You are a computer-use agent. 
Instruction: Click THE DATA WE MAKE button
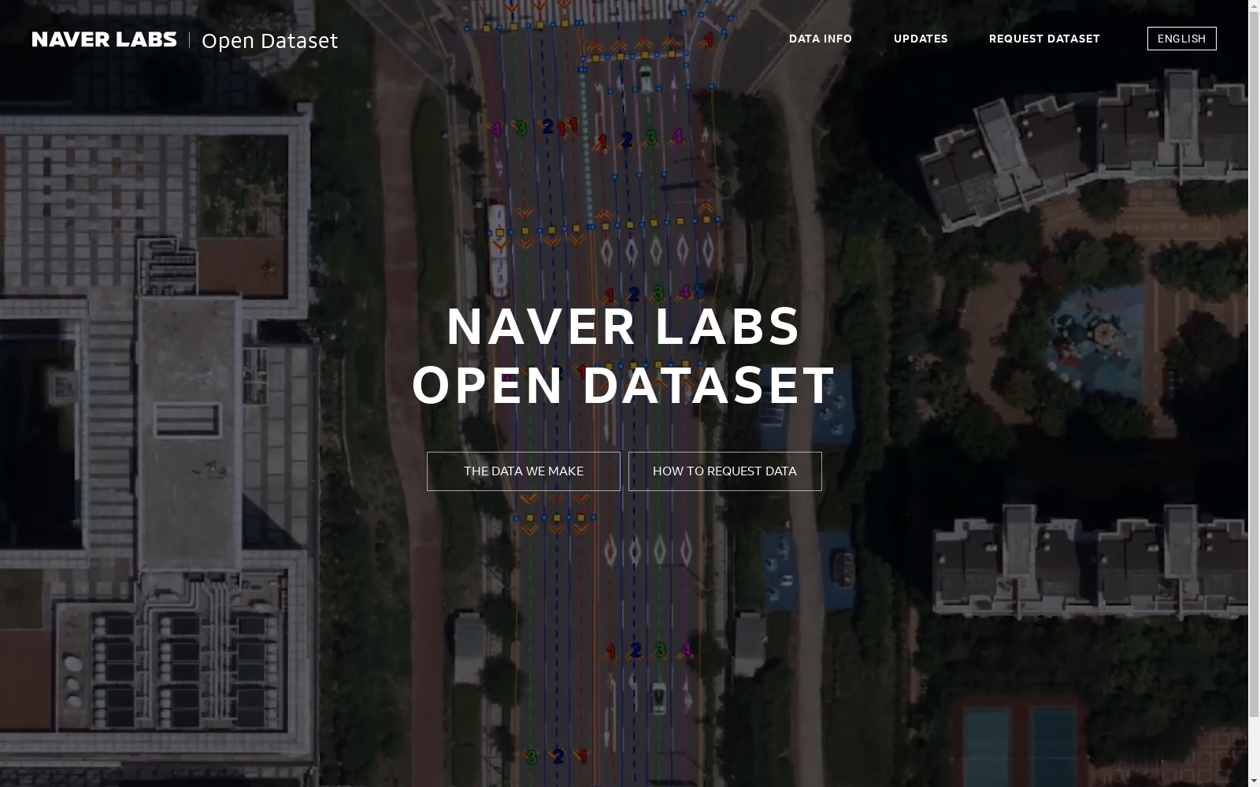click(x=524, y=471)
